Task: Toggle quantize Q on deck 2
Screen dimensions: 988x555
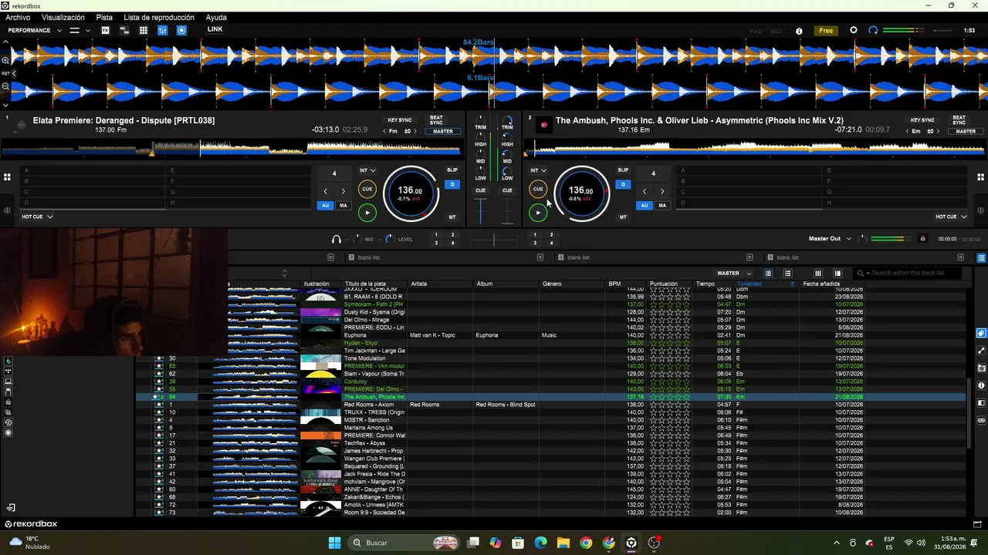Action: (x=623, y=184)
